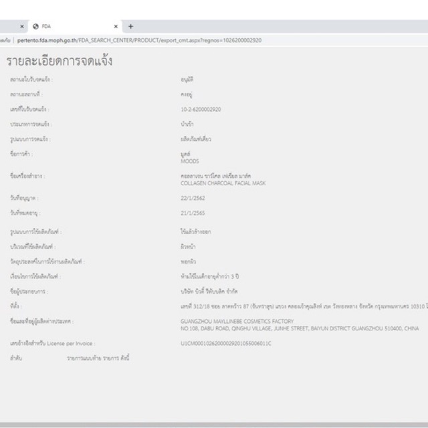Click the manufacturer address on DABU ROAD

(x=300, y=329)
